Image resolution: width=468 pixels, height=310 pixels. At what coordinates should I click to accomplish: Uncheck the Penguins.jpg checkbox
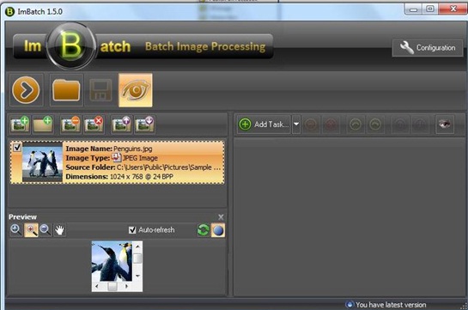(x=17, y=148)
